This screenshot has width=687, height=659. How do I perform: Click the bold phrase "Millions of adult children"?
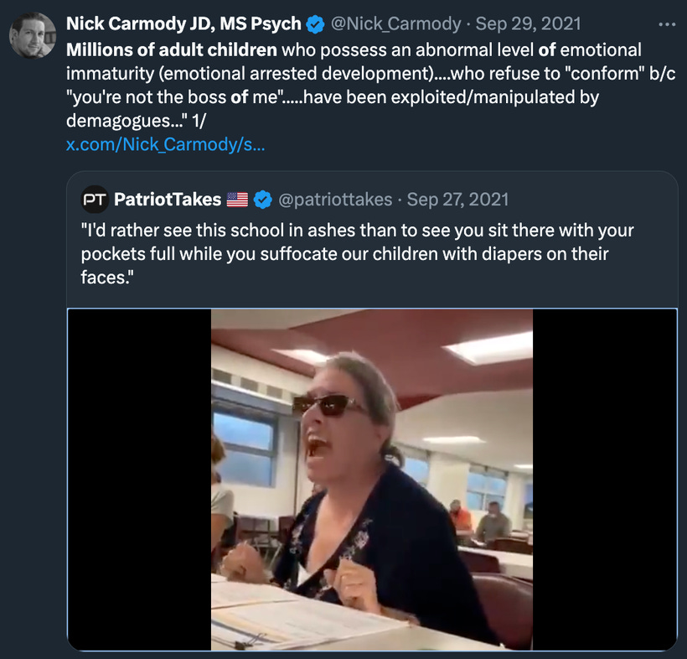[x=171, y=50]
